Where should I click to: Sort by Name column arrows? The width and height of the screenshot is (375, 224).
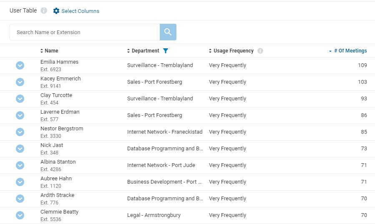point(42,51)
